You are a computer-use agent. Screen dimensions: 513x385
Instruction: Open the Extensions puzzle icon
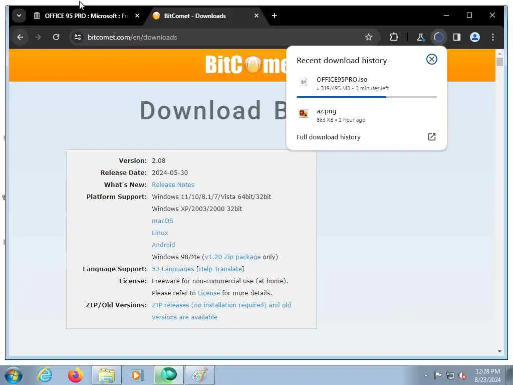coord(394,37)
